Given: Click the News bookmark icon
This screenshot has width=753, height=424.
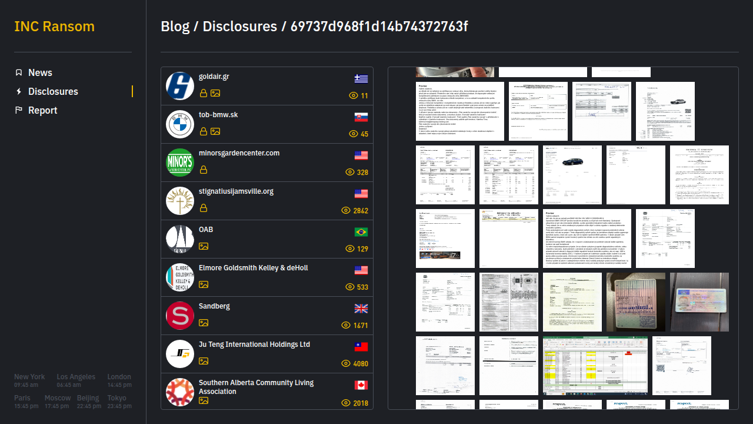Looking at the screenshot, I should [x=19, y=72].
